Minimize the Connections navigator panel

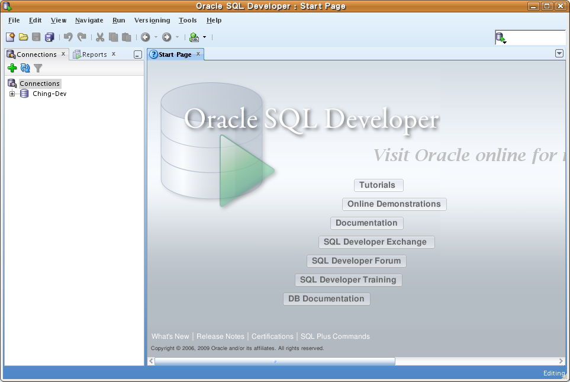click(138, 54)
